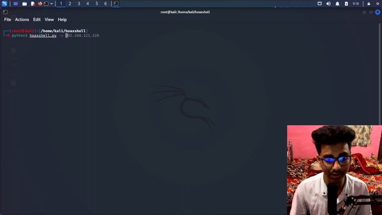This screenshot has height=215, width=382.
Task: Switch to workspace 4
Action: point(88,4)
